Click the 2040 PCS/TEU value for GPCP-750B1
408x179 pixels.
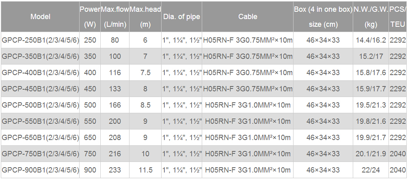click(x=398, y=154)
